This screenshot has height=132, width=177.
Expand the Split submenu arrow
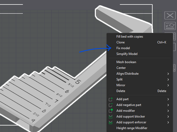[x=168, y=79]
